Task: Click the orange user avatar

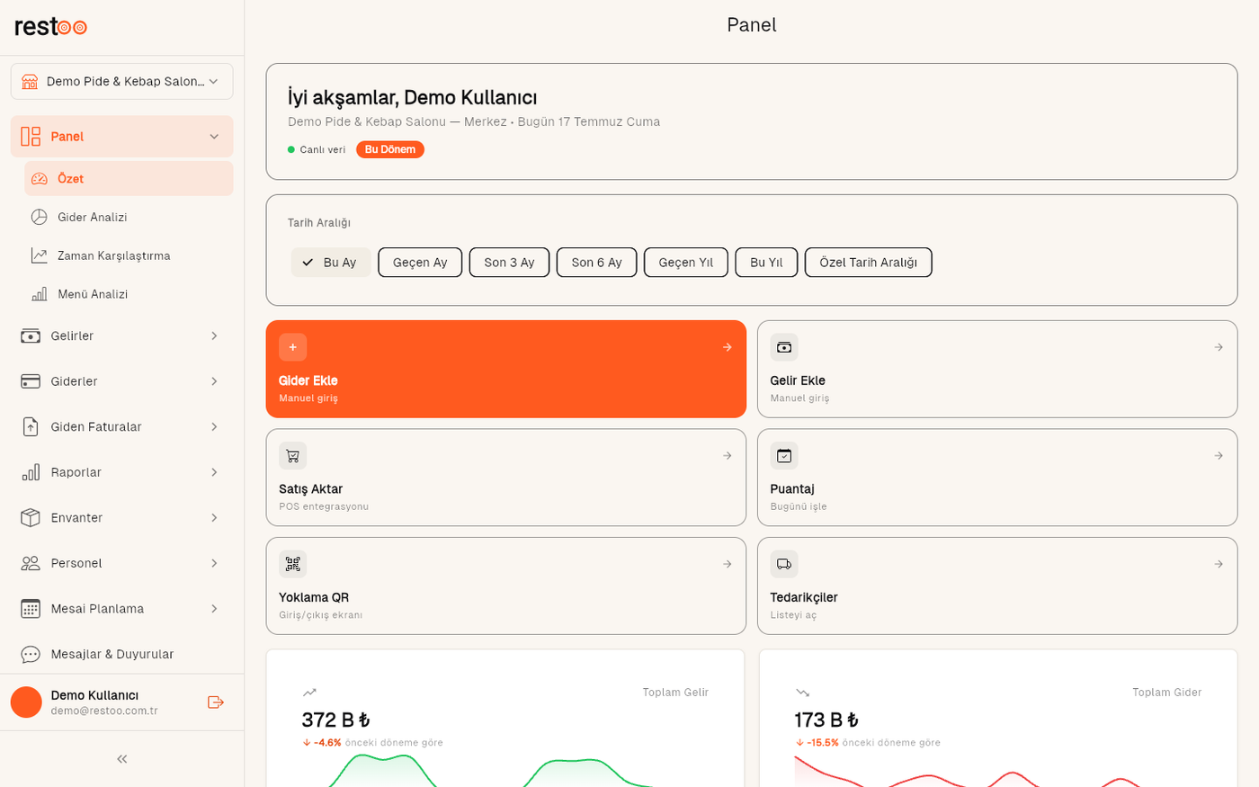Action: point(26,702)
